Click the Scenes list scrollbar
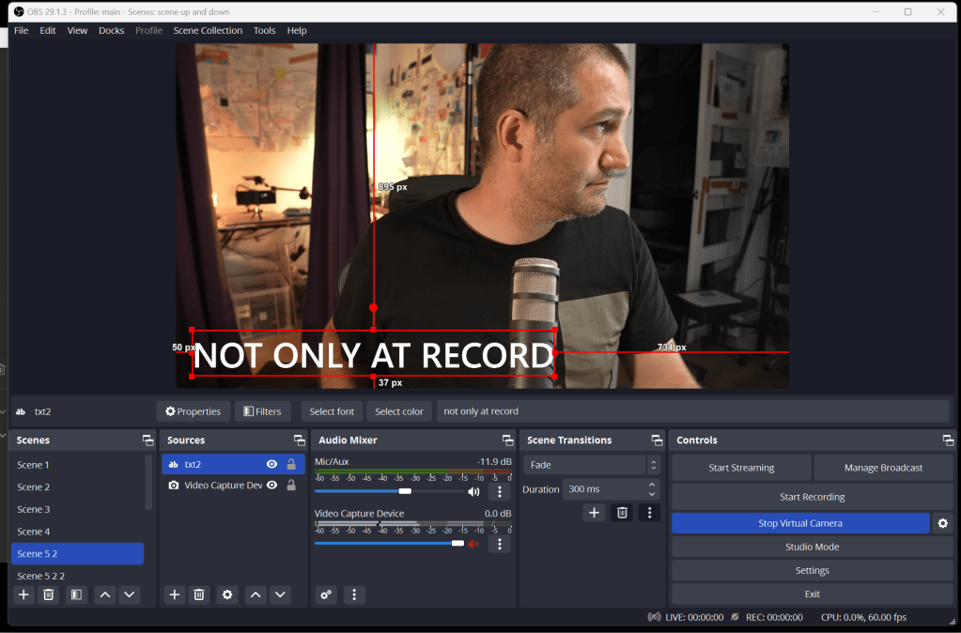The image size is (961, 633). pyautogui.click(x=147, y=482)
